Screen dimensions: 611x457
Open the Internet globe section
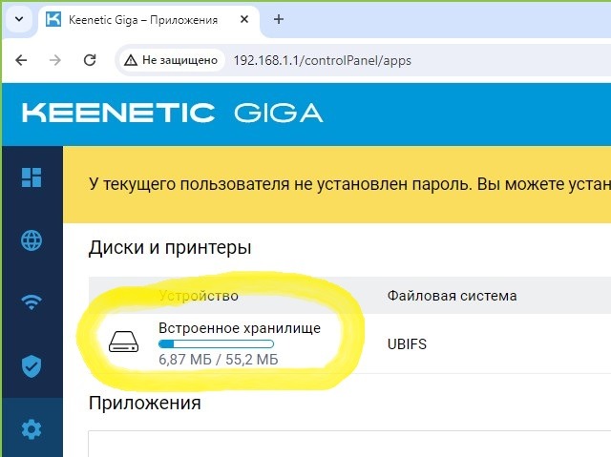coord(32,240)
